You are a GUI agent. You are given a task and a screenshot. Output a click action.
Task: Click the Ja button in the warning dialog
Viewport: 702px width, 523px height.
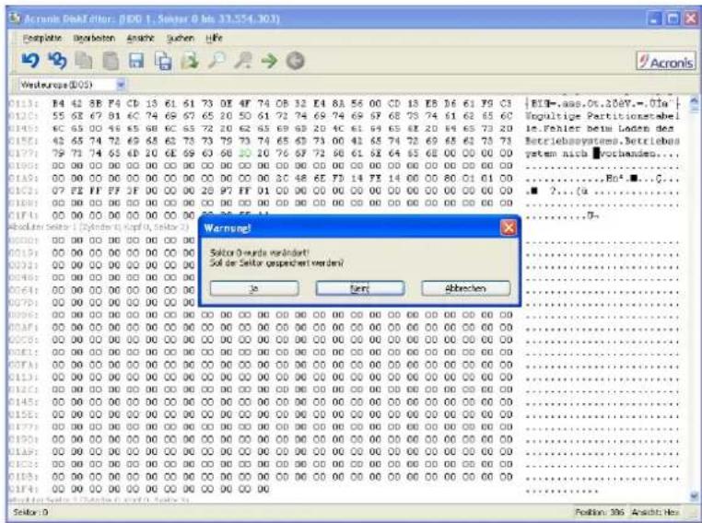(254, 288)
